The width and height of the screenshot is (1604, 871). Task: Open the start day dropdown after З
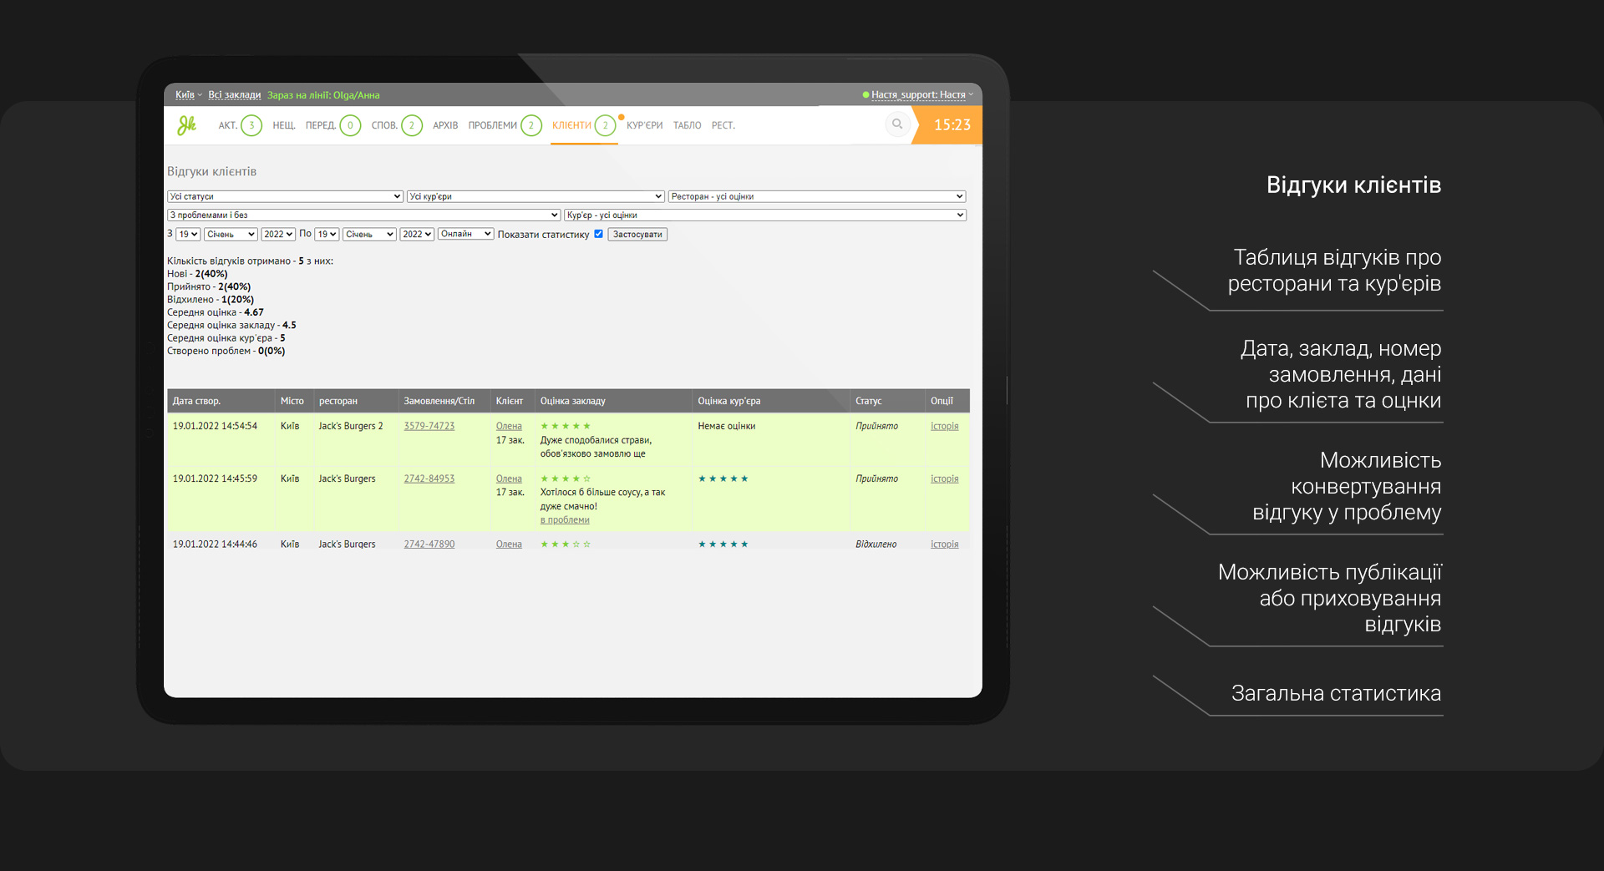(188, 234)
